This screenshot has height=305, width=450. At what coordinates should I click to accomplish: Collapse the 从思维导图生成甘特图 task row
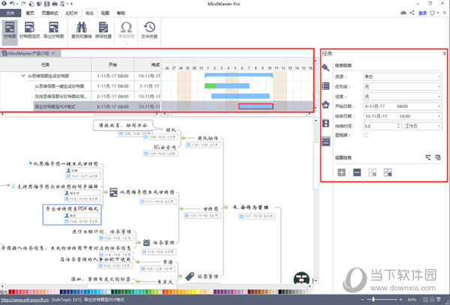pos(23,76)
